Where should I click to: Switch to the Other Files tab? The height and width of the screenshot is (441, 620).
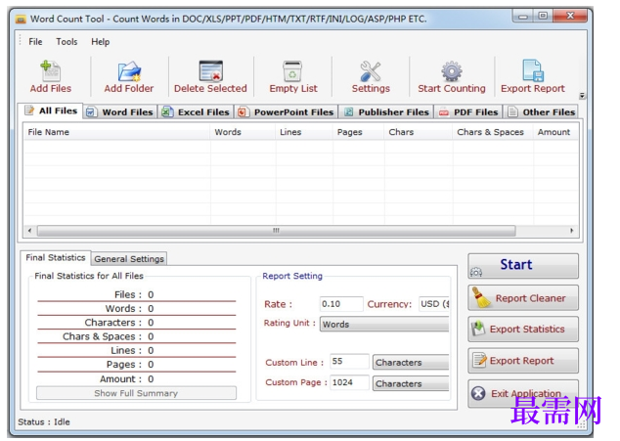pos(542,112)
